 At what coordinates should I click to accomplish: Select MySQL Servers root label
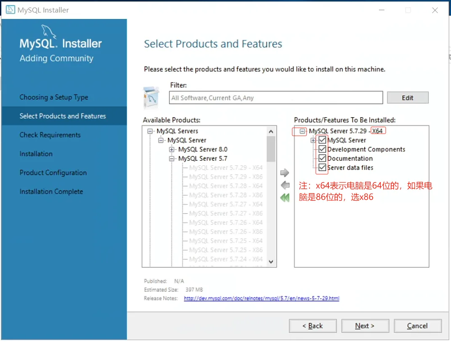[177, 131]
